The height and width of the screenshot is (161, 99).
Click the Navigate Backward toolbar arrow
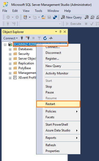[8, 17]
